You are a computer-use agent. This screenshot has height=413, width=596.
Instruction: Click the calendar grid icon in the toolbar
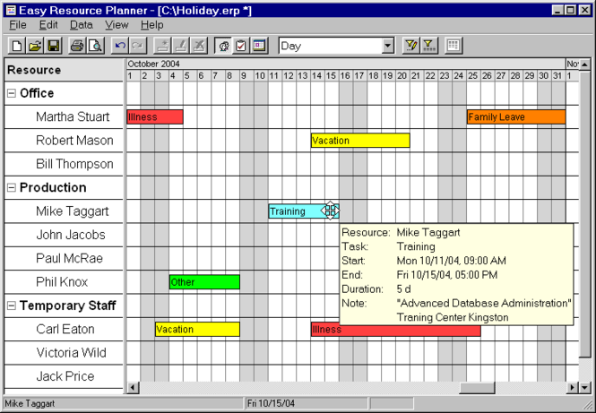453,46
